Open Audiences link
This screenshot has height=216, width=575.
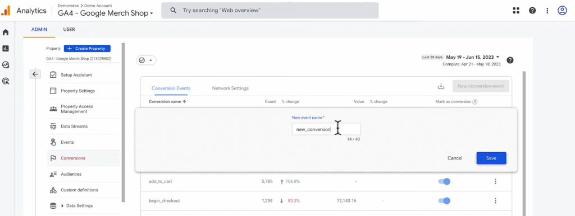coord(71,174)
